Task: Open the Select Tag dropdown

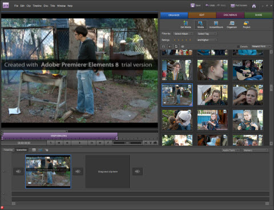Action: [207, 34]
